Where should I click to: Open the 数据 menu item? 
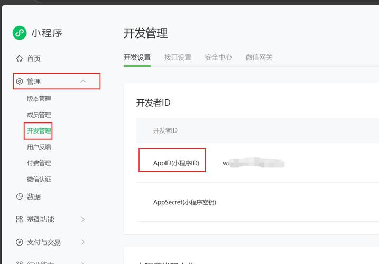(34, 196)
